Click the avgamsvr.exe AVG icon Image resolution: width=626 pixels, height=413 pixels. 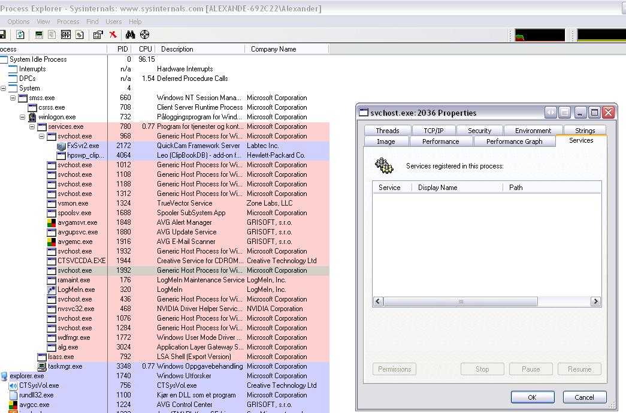(52, 222)
